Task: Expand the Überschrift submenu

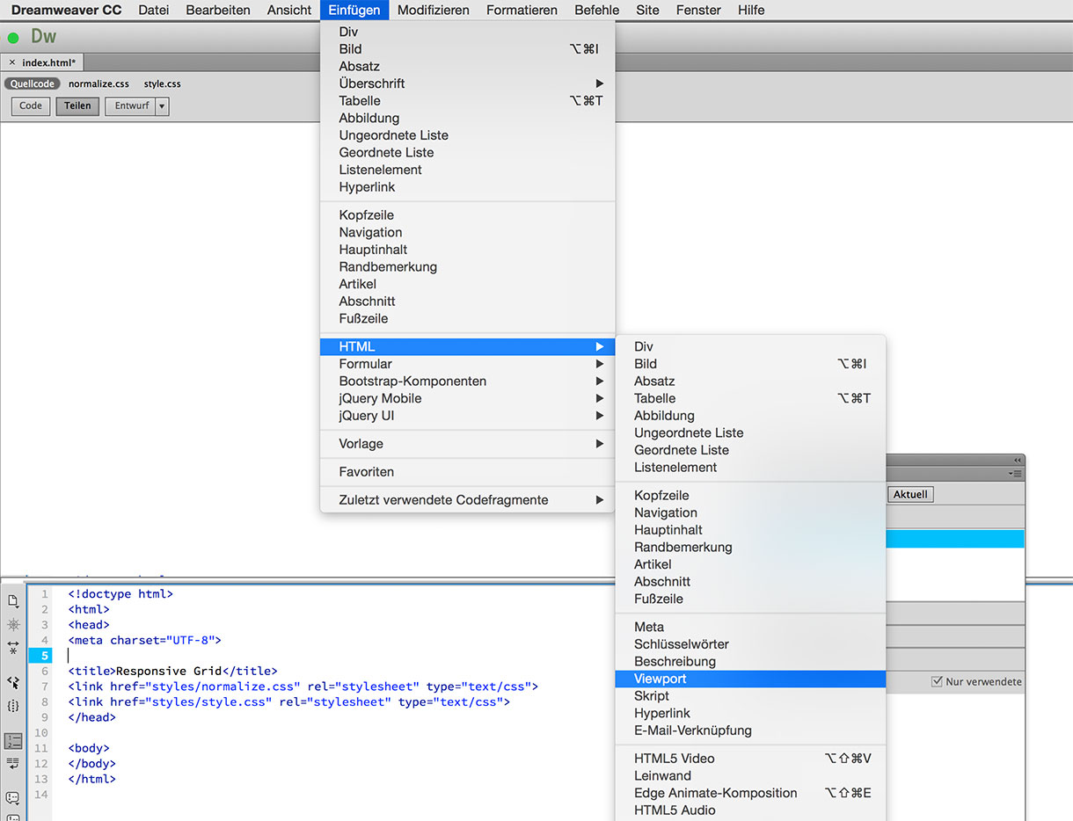Action: pos(467,84)
